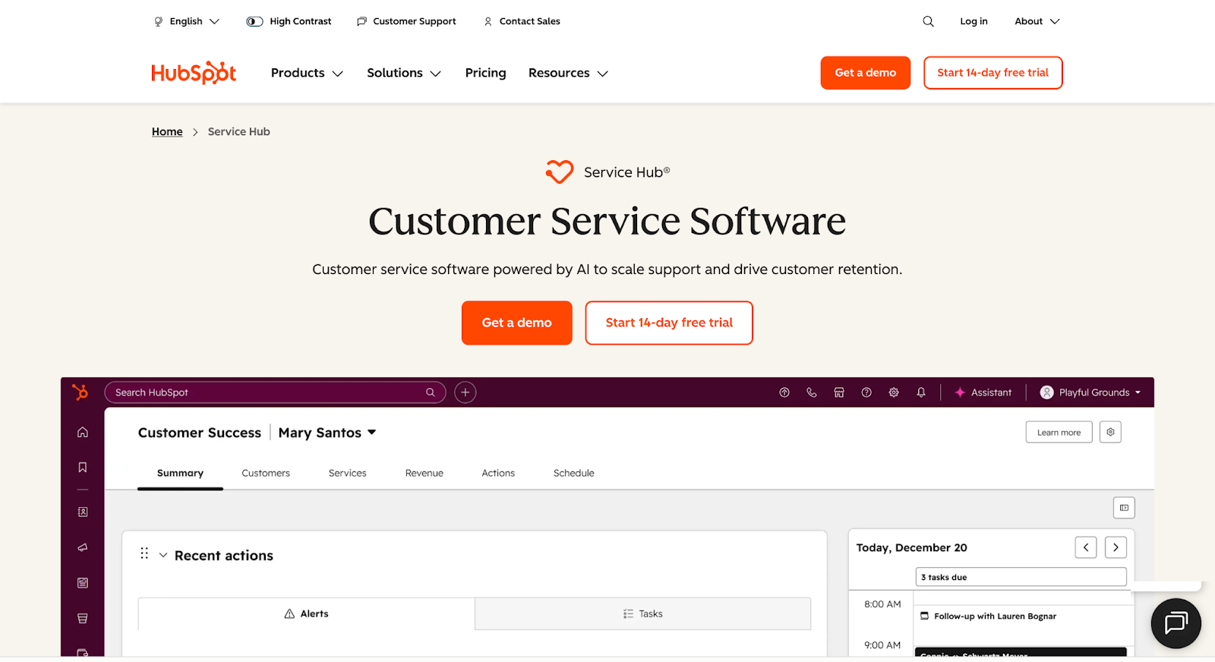
Task: Open the help question mark icon
Action: click(x=866, y=392)
